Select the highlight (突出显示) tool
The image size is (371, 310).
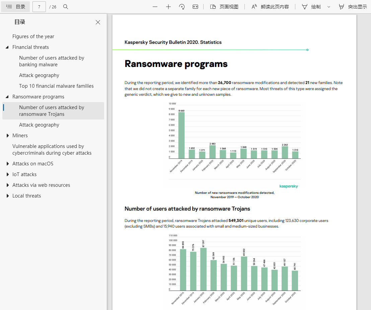[x=353, y=7]
